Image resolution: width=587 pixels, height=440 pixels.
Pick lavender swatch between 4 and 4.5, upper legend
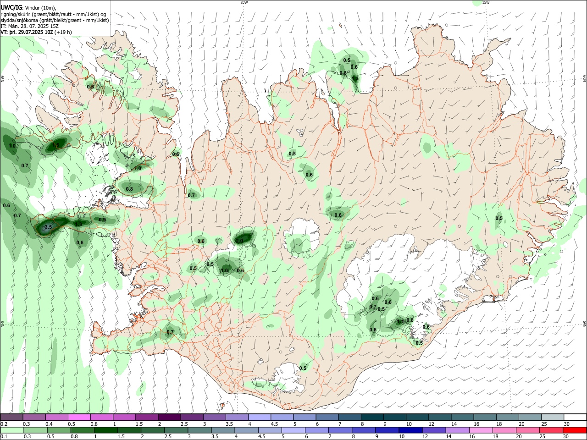[x=259, y=418]
